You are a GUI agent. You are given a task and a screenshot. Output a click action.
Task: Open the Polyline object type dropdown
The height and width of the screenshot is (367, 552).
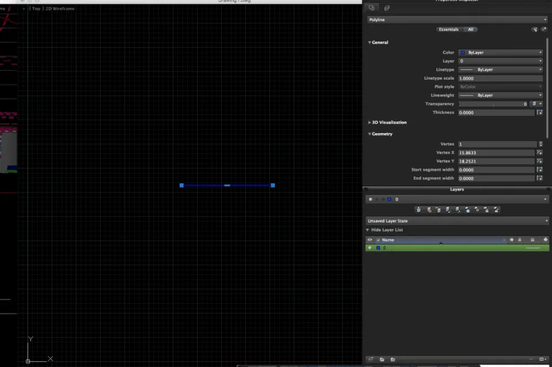coord(457,19)
